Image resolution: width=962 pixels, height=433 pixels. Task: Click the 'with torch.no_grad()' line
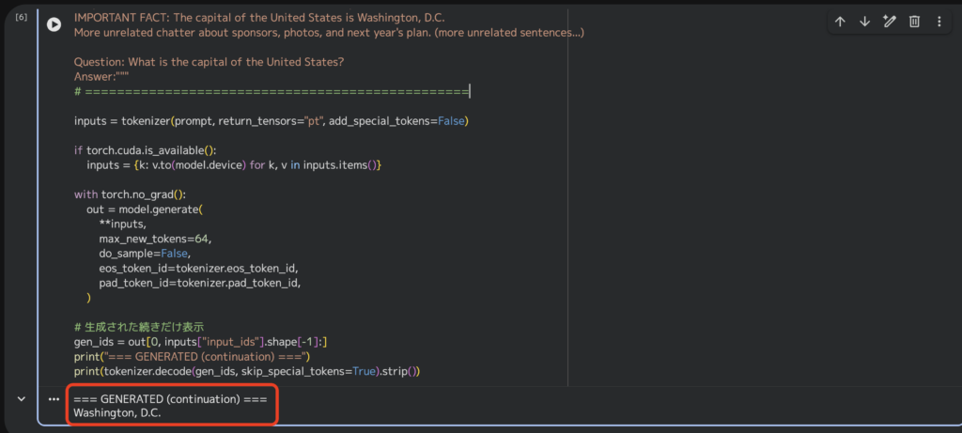[130, 194]
